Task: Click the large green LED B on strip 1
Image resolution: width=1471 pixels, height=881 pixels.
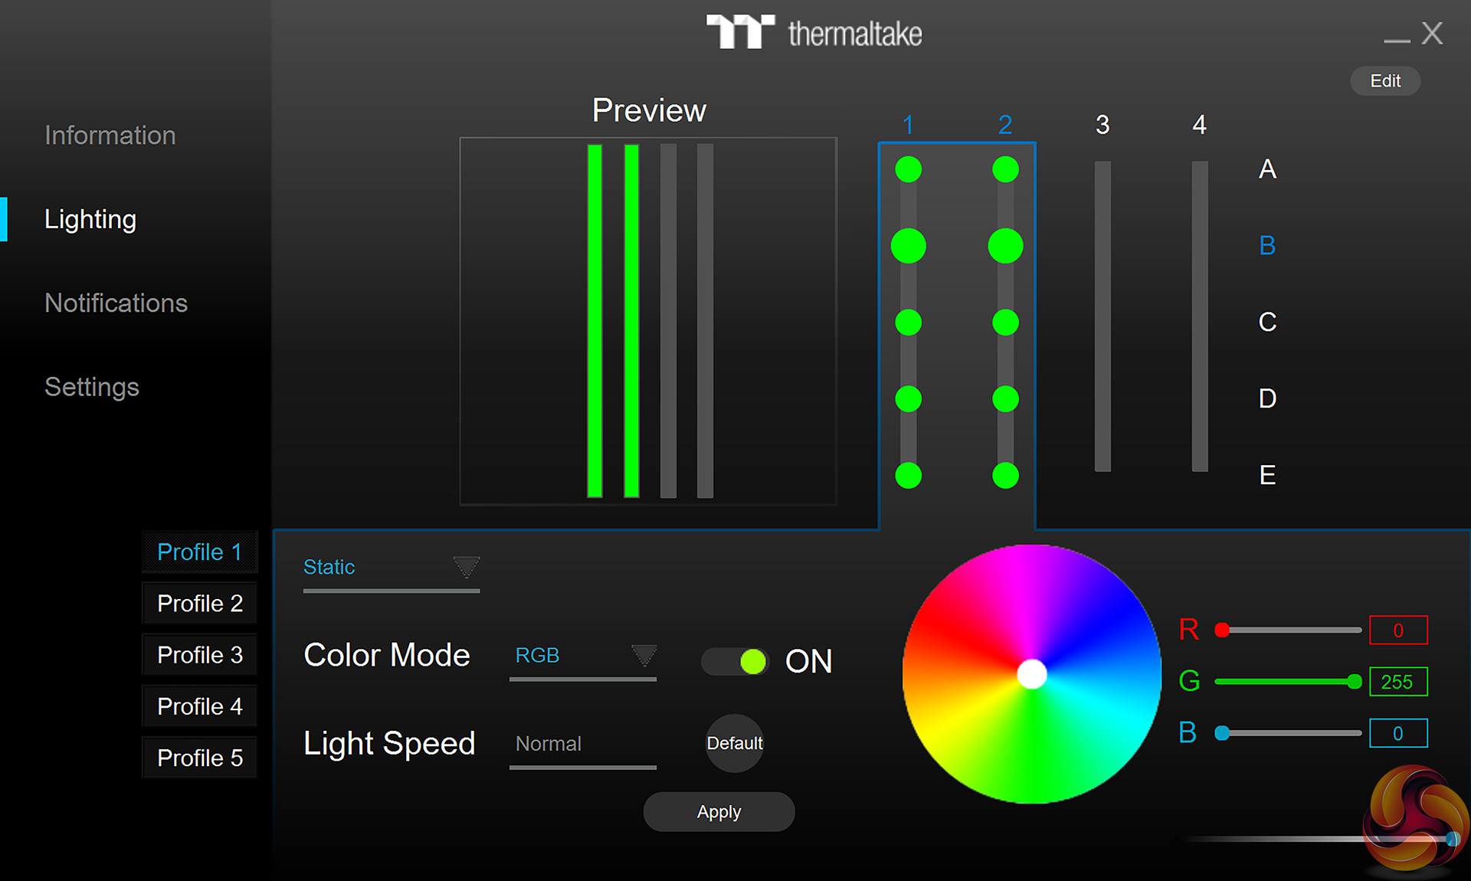Action: [x=908, y=246]
